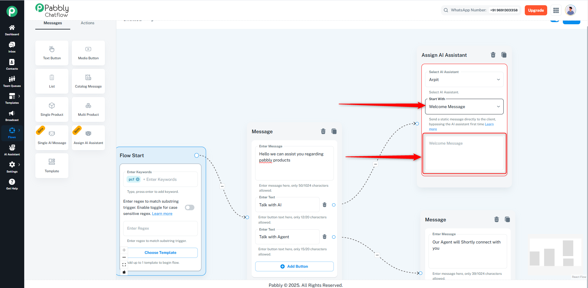Add a Catalog Message block
The height and width of the screenshot is (288, 588).
(x=88, y=81)
